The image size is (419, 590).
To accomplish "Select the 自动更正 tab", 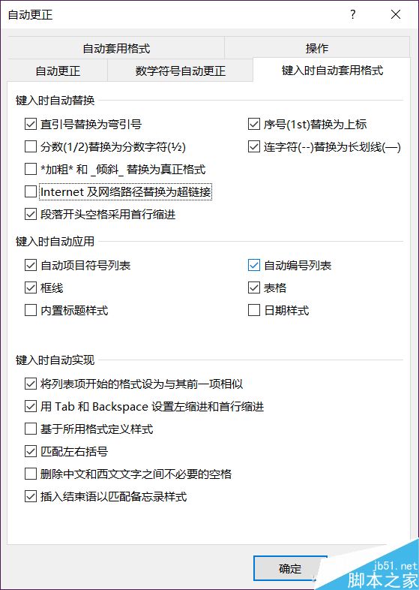I will [x=58, y=71].
